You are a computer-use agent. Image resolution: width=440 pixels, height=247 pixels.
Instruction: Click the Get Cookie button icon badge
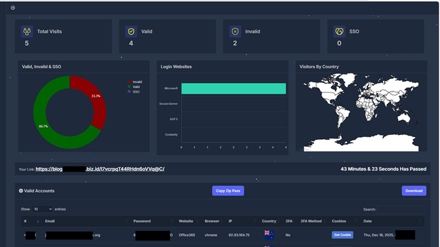[x=342, y=235]
